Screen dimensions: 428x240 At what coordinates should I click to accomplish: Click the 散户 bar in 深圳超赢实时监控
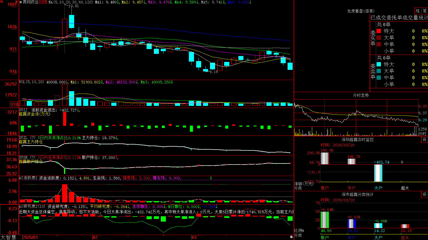point(324,158)
